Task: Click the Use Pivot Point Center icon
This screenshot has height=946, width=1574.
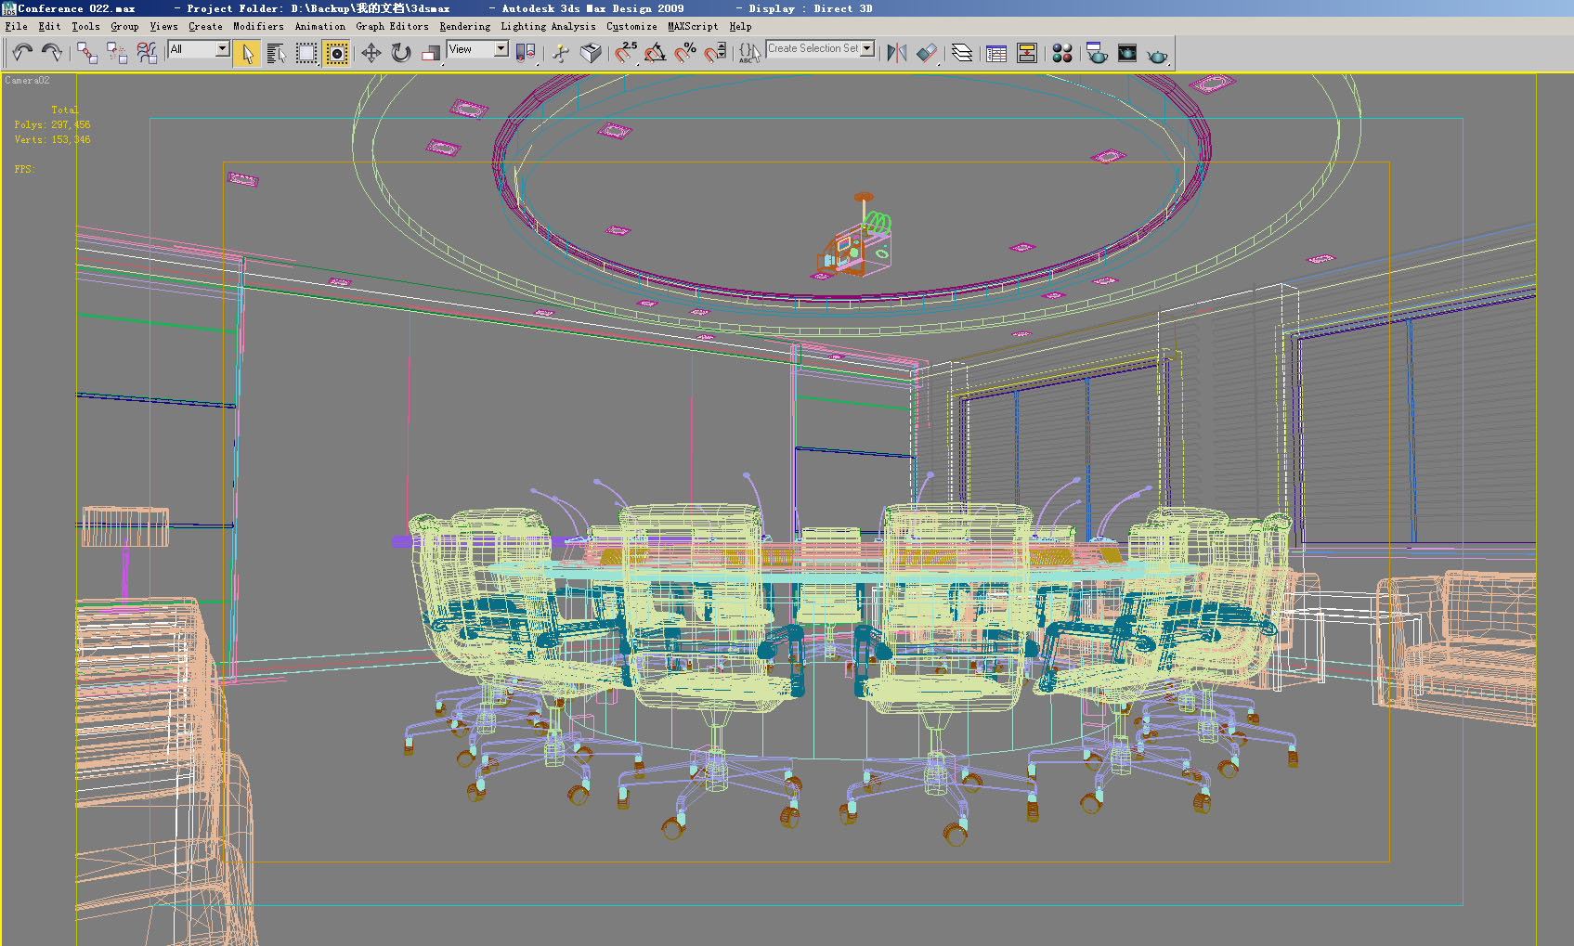Action: click(x=526, y=53)
